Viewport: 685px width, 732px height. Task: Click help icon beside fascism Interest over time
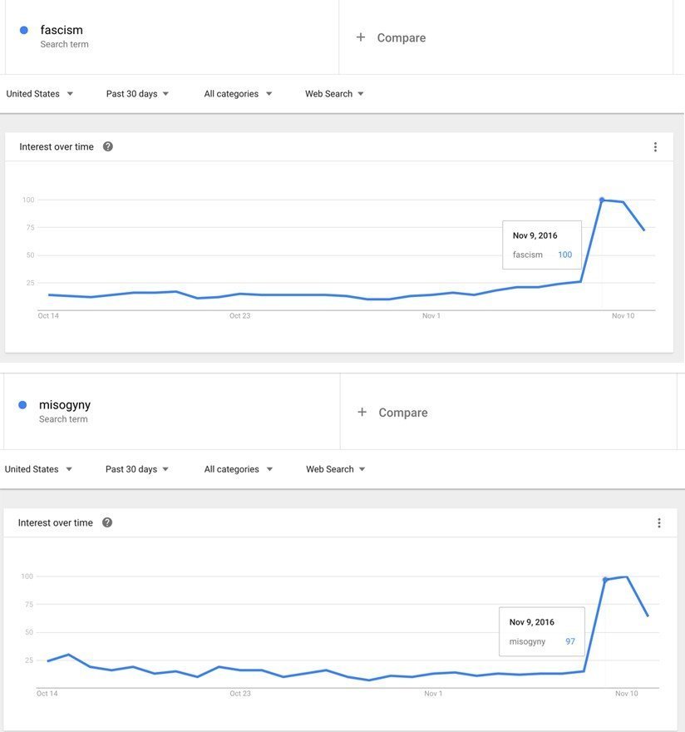pyautogui.click(x=107, y=146)
